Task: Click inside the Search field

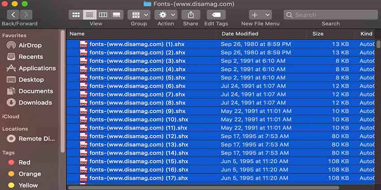Action: (x=332, y=15)
